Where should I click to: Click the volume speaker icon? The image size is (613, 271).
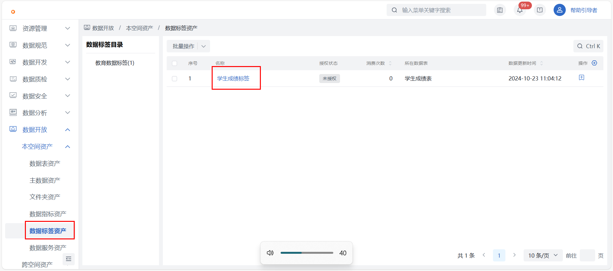270,253
